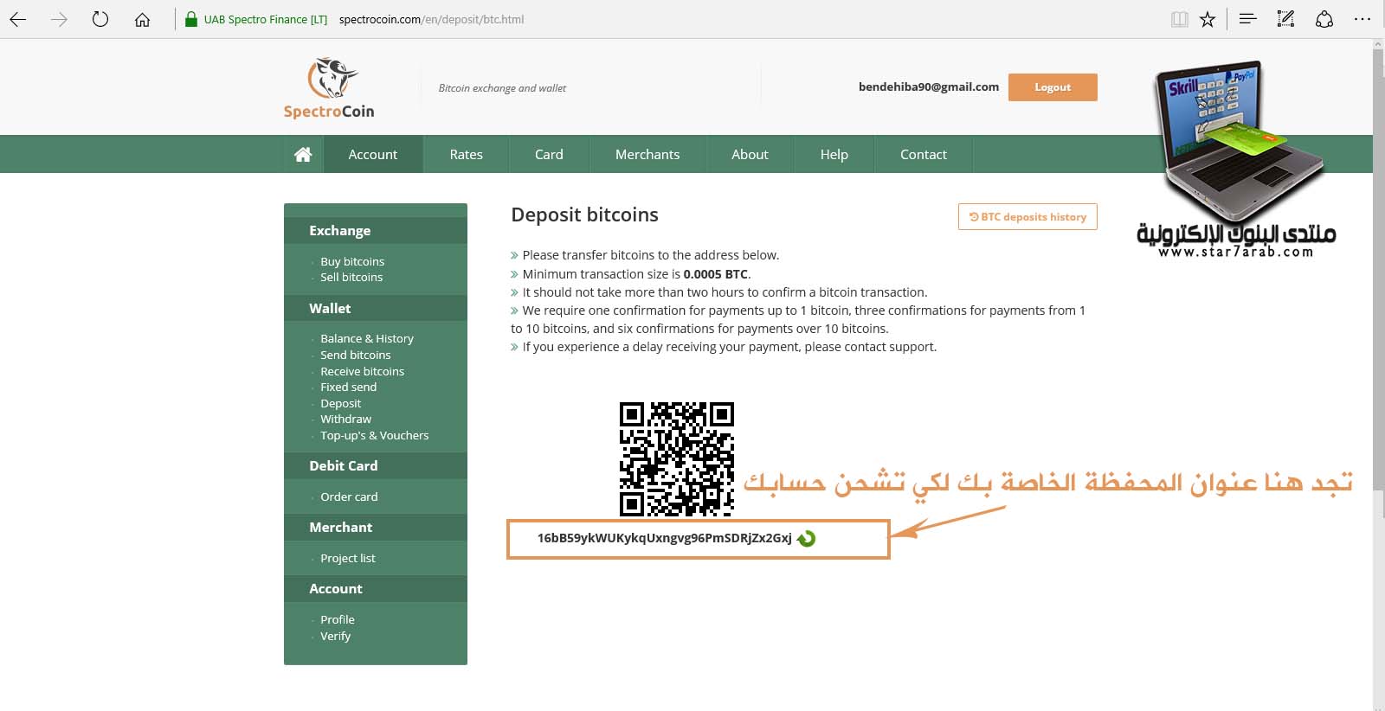The width and height of the screenshot is (1385, 711).
Task: Click the Debit Card sidebar heading
Action: [x=376, y=465]
